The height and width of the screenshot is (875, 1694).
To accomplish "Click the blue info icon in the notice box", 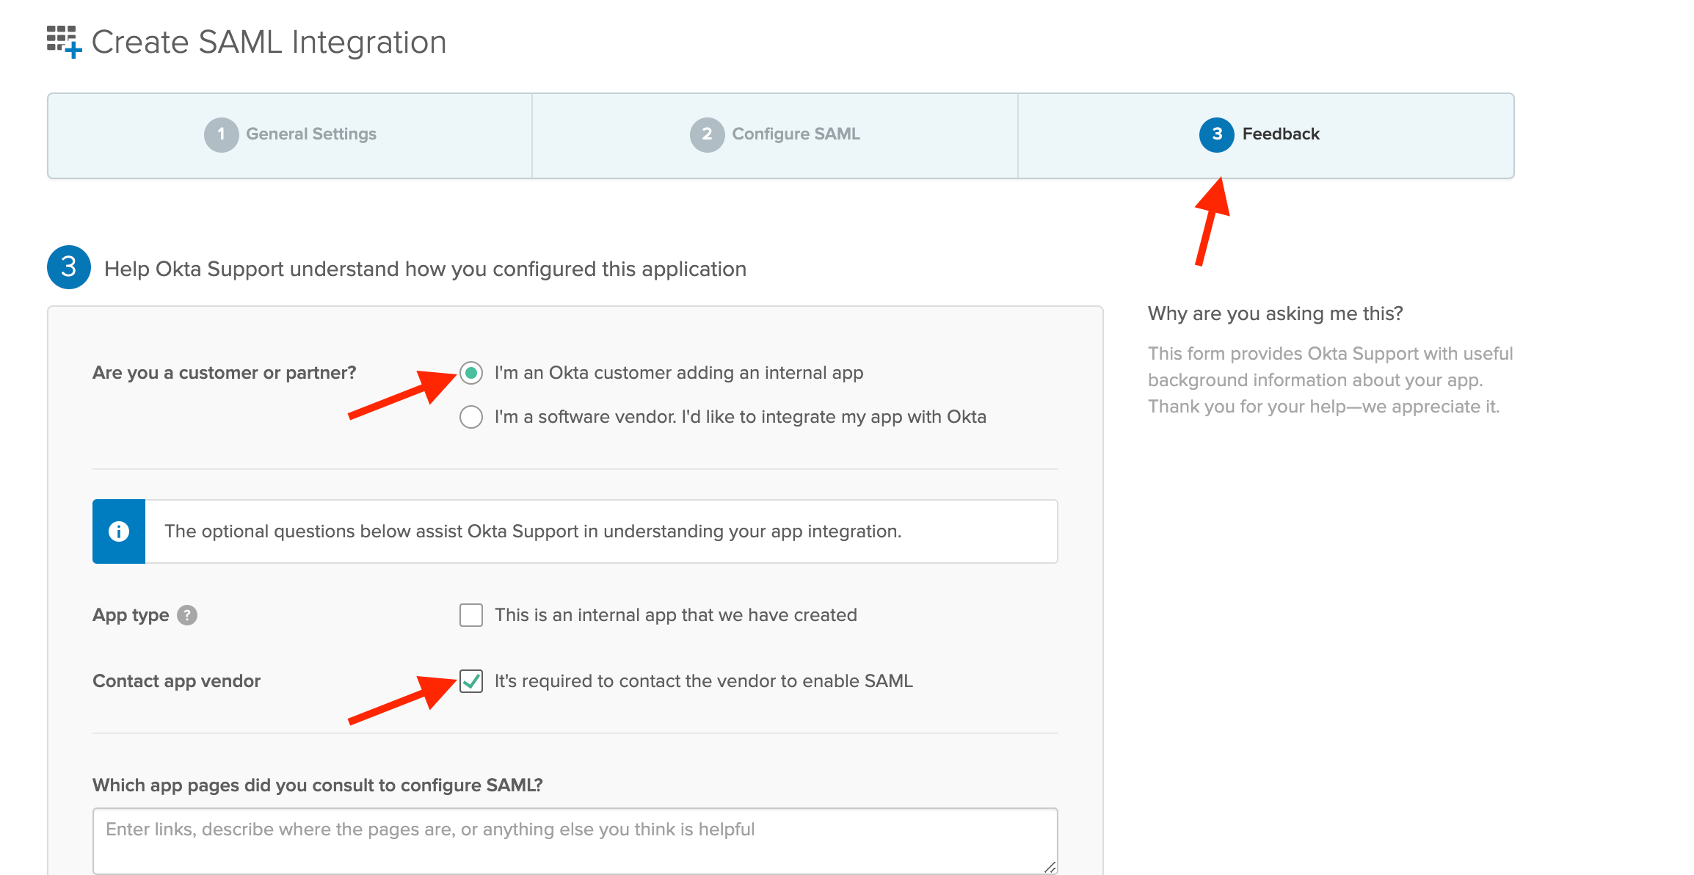I will point(119,531).
